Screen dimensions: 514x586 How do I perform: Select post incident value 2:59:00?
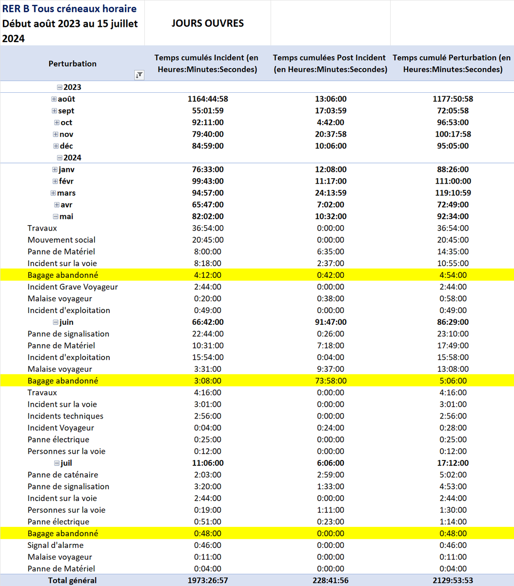pos(331,475)
